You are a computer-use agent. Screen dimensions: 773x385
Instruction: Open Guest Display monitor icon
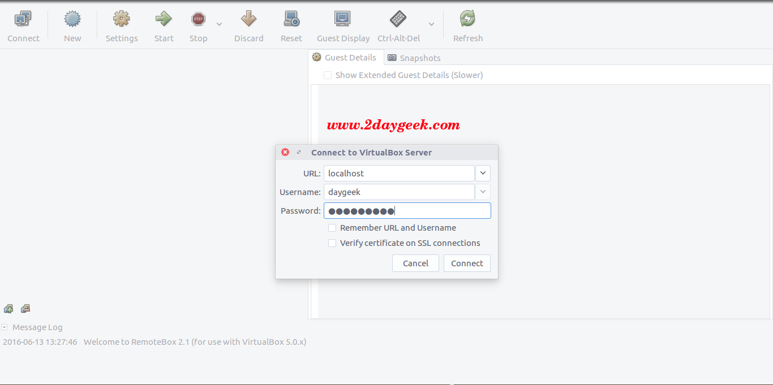342,20
